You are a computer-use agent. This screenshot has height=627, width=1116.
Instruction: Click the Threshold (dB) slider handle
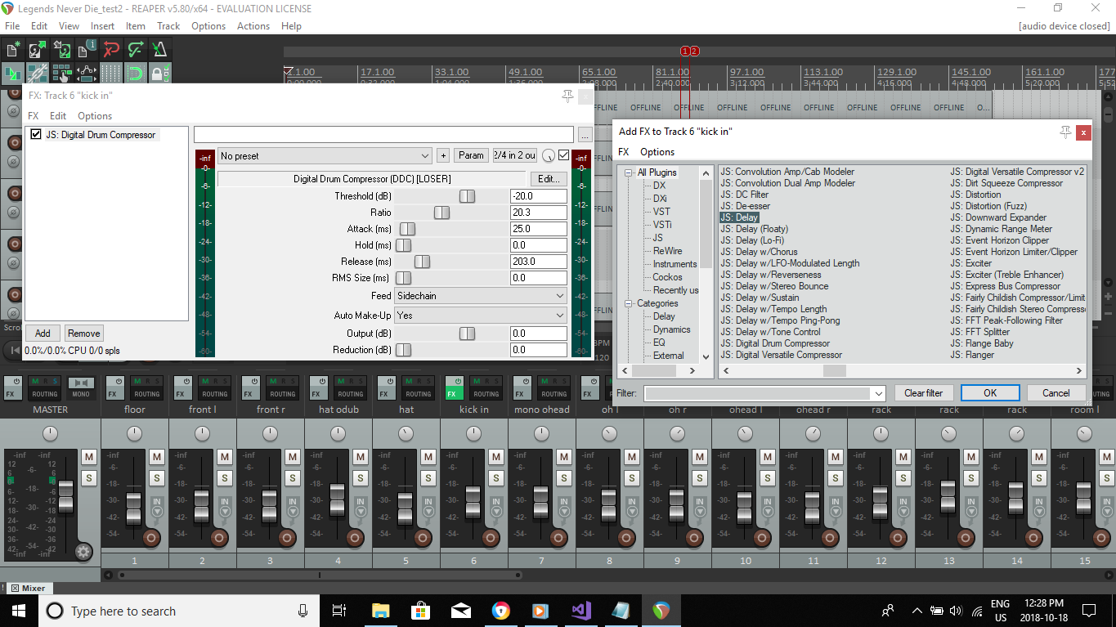click(x=467, y=196)
